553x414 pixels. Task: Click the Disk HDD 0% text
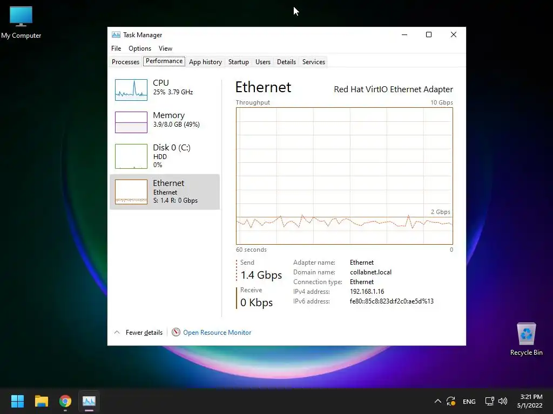[160, 161]
